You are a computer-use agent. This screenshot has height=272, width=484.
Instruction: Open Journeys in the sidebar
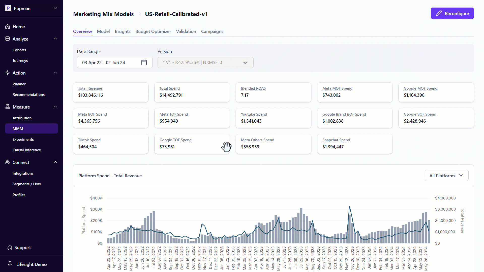(x=20, y=61)
